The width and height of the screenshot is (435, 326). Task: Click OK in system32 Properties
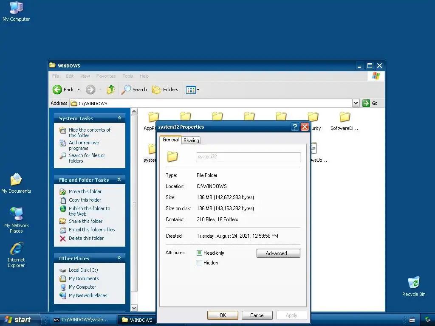[223, 315]
